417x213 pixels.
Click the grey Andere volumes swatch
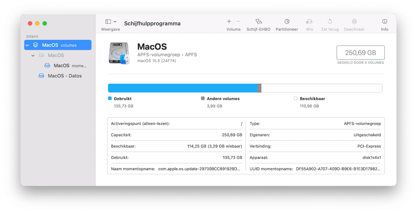(203, 98)
